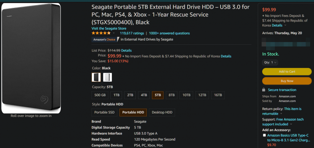314x148 pixels.
Task: Open the star rating breakdown chevron
Action: point(114,33)
